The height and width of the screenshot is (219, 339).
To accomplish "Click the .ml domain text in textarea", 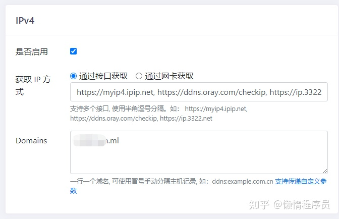I will coord(113,141).
